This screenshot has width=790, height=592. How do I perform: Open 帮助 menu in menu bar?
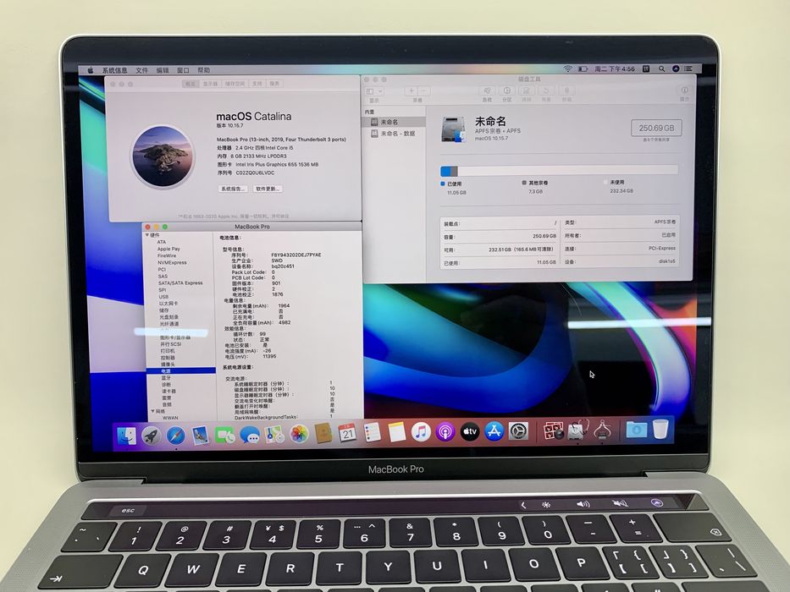click(203, 70)
